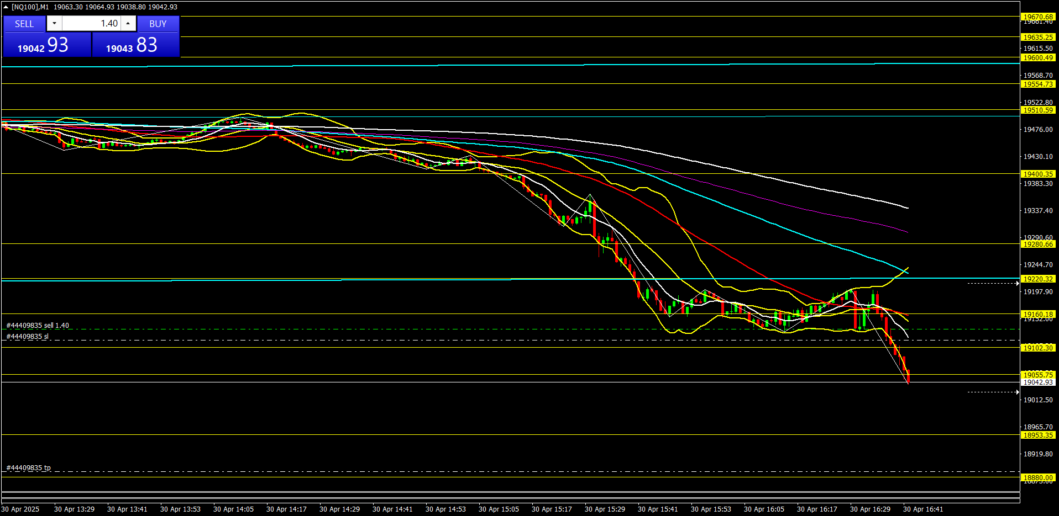Click the [NQ100],M1 chart title text
The image size is (1059, 516).
click(30, 7)
